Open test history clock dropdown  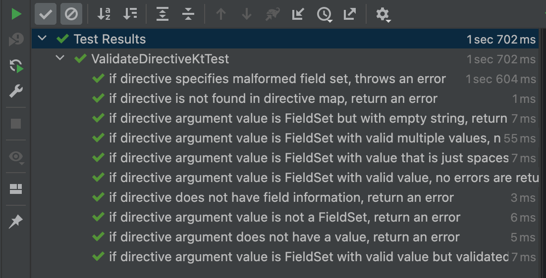(325, 15)
